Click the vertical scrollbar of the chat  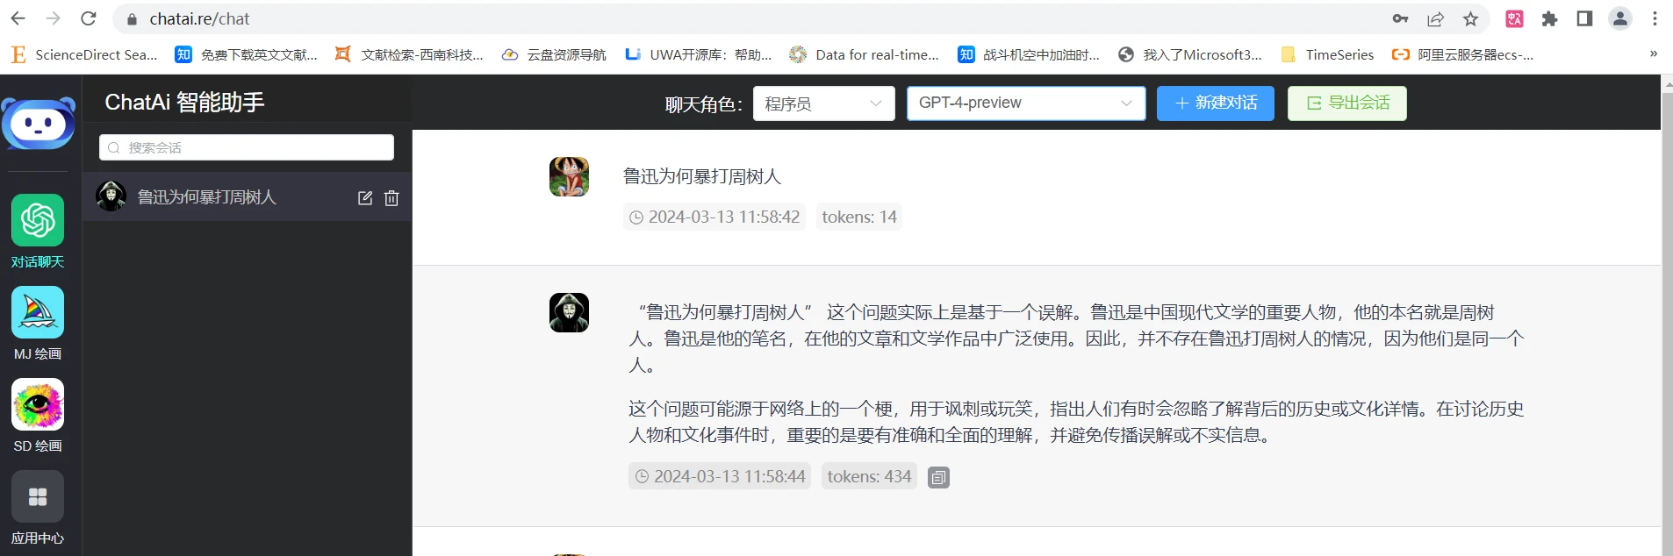[1667, 316]
